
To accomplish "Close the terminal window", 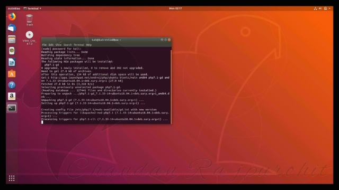I will 169,40.
